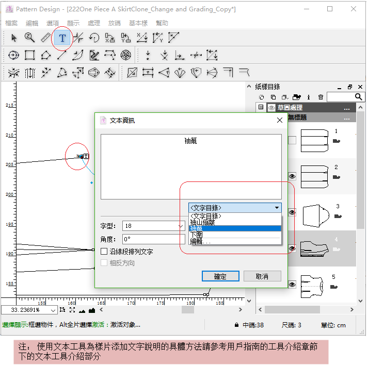This screenshot has height=366, width=368.
Task: Click the 取消 button
Action: pos(262,276)
